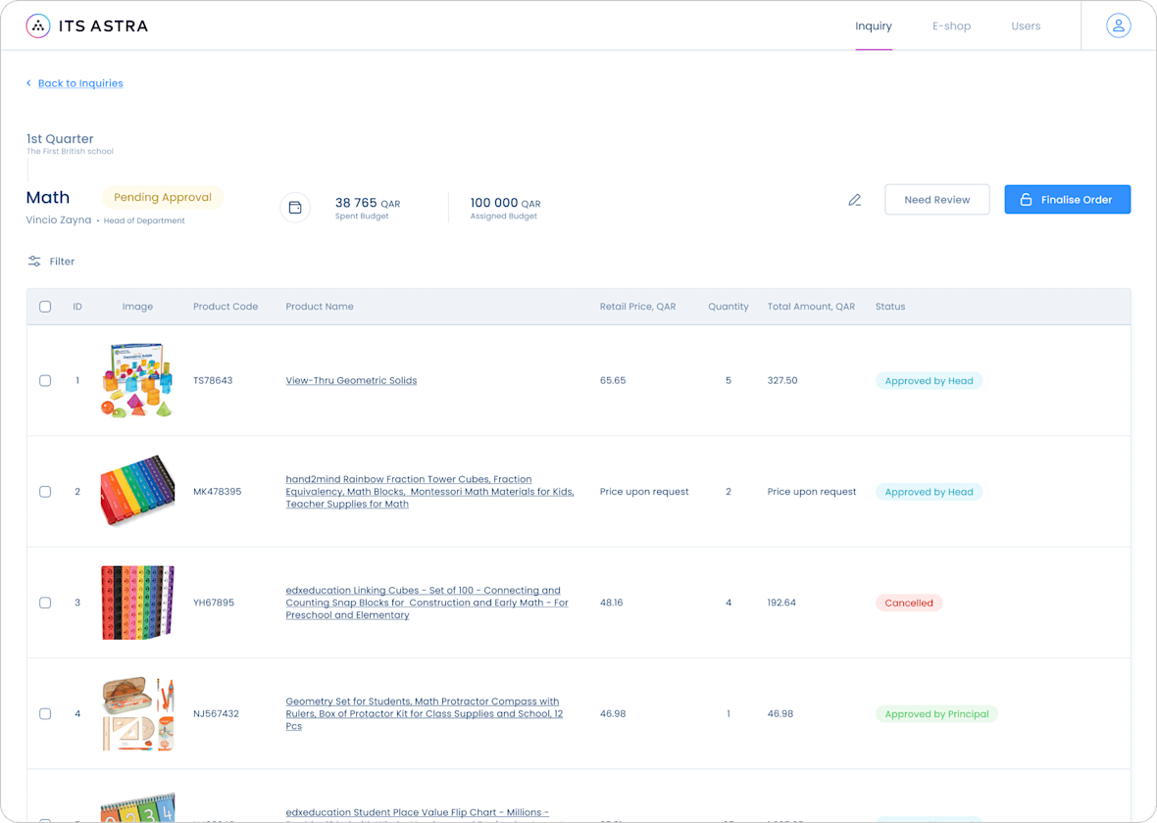
Task: Toggle the select-all checkbox in table header
Action: click(45, 306)
